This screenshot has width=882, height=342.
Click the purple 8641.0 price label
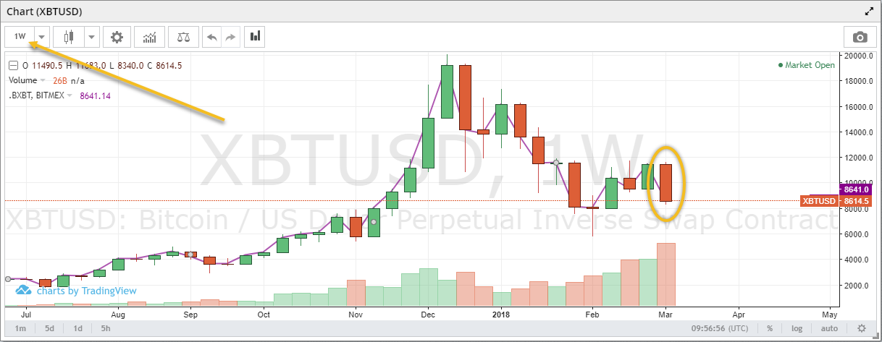click(x=854, y=189)
